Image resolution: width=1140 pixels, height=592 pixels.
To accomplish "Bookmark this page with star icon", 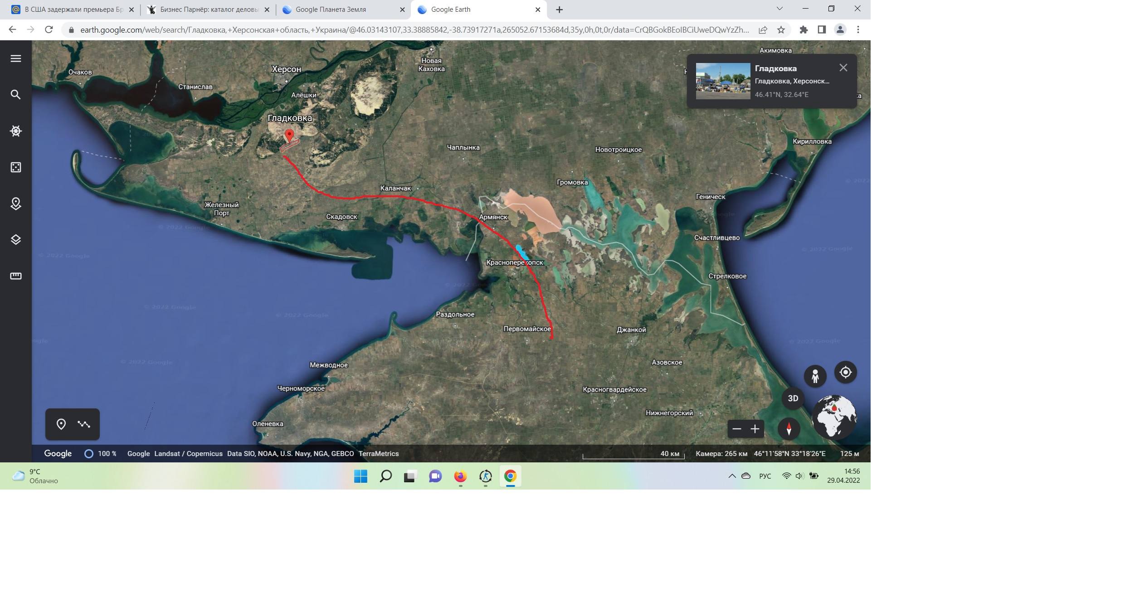I will pyautogui.click(x=781, y=30).
